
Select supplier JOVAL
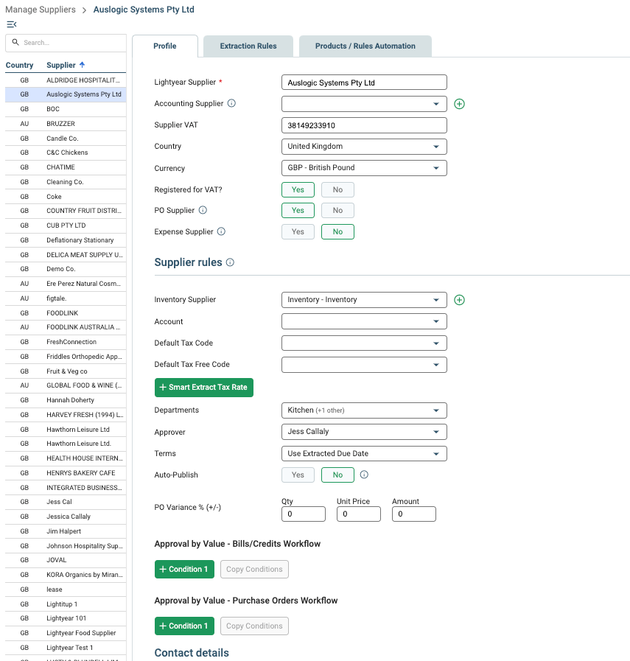pyautogui.click(x=66, y=560)
